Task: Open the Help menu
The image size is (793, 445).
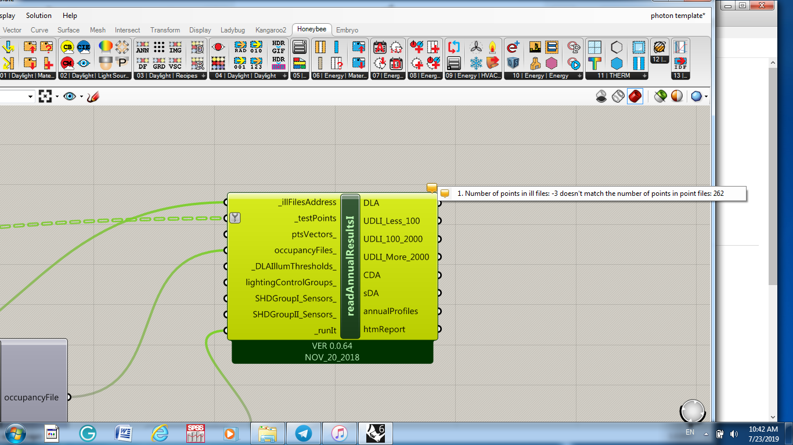Action: [x=70, y=16]
